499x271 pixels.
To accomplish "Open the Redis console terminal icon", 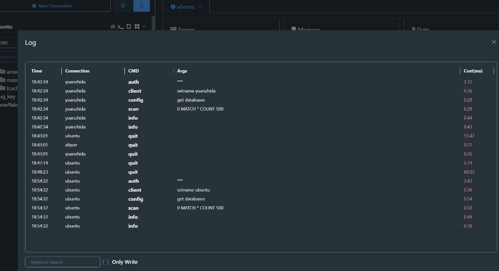I will click(x=120, y=27).
